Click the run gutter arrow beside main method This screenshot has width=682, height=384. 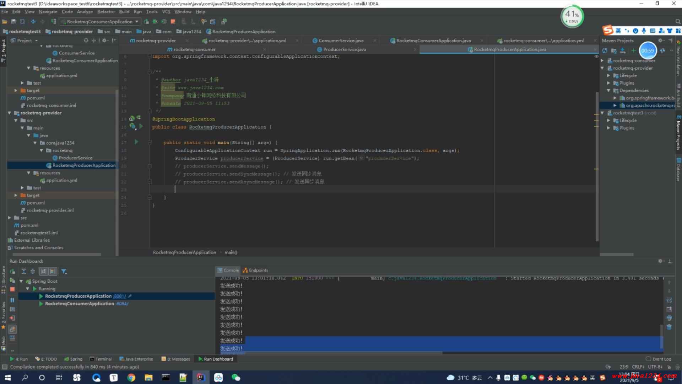pos(136,142)
